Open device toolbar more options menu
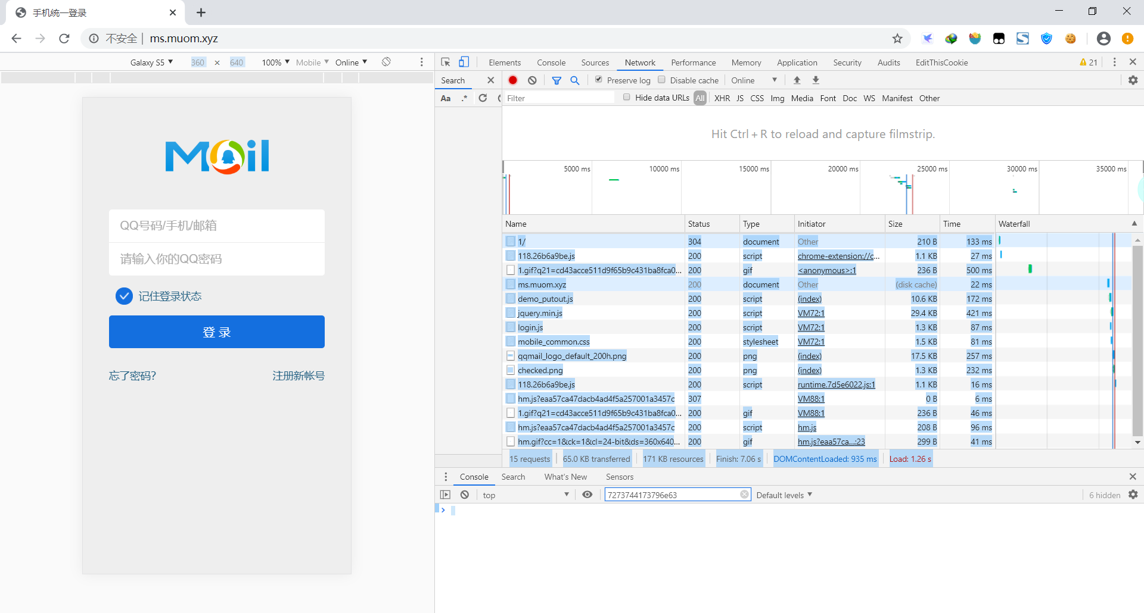This screenshot has width=1144, height=613. [422, 62]
